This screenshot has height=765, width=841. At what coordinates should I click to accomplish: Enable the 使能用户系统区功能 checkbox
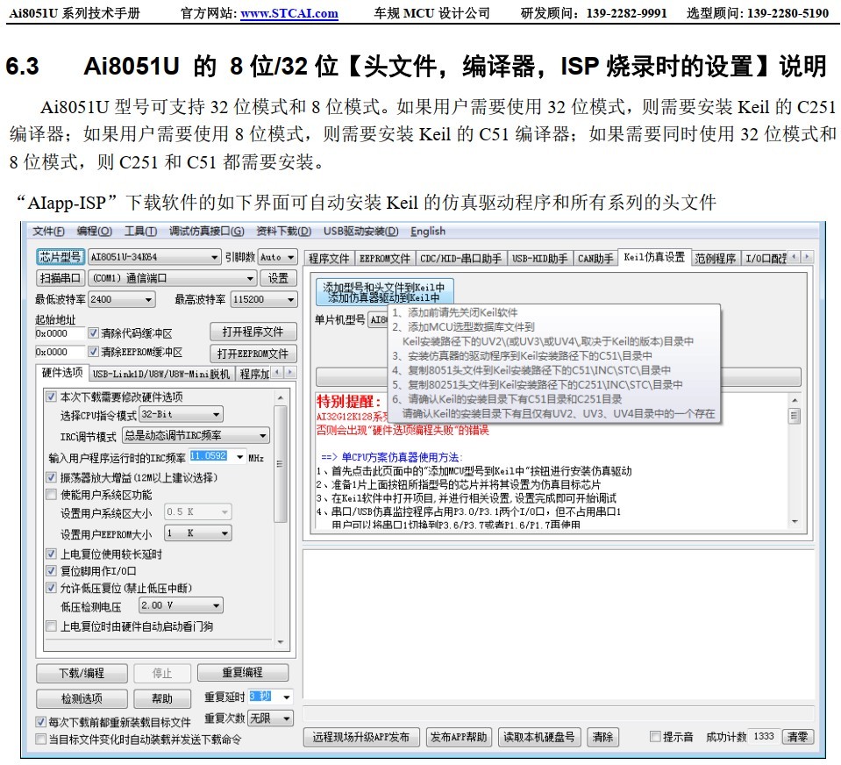[51, 494]
